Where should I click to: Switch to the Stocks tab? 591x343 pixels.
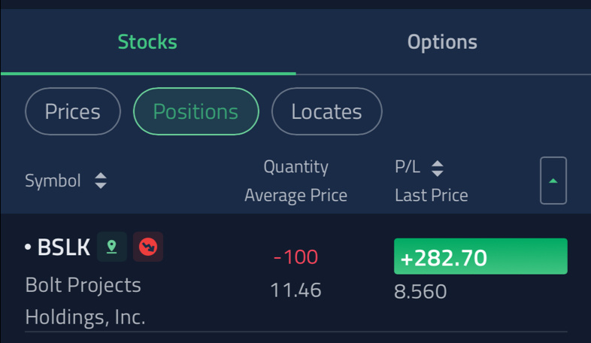147,42
